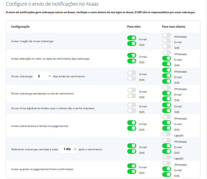Click the 'Para meu cliente' column header
207x179 pixels.
click(x=174, y=27)
